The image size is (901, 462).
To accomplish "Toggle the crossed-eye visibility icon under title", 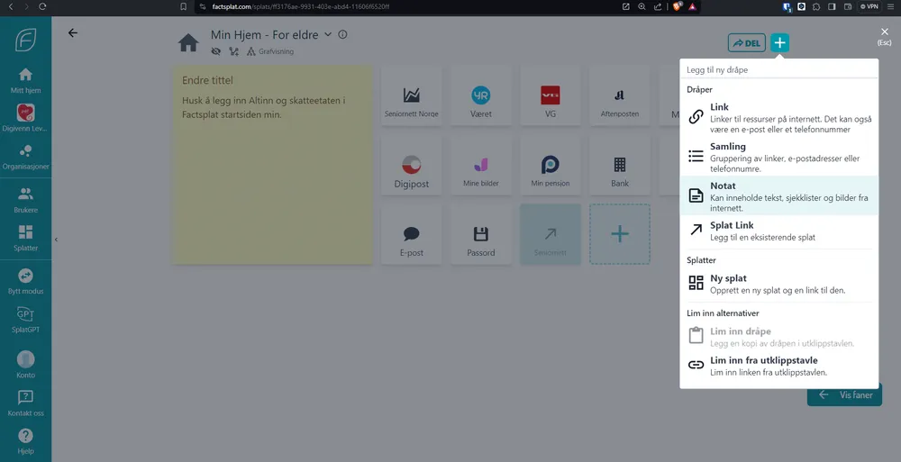I will point(216,51).
